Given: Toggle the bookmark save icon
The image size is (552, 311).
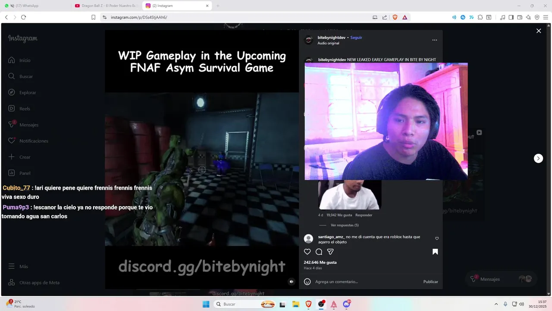Looking at the screenshot, I should pos(435,252).
